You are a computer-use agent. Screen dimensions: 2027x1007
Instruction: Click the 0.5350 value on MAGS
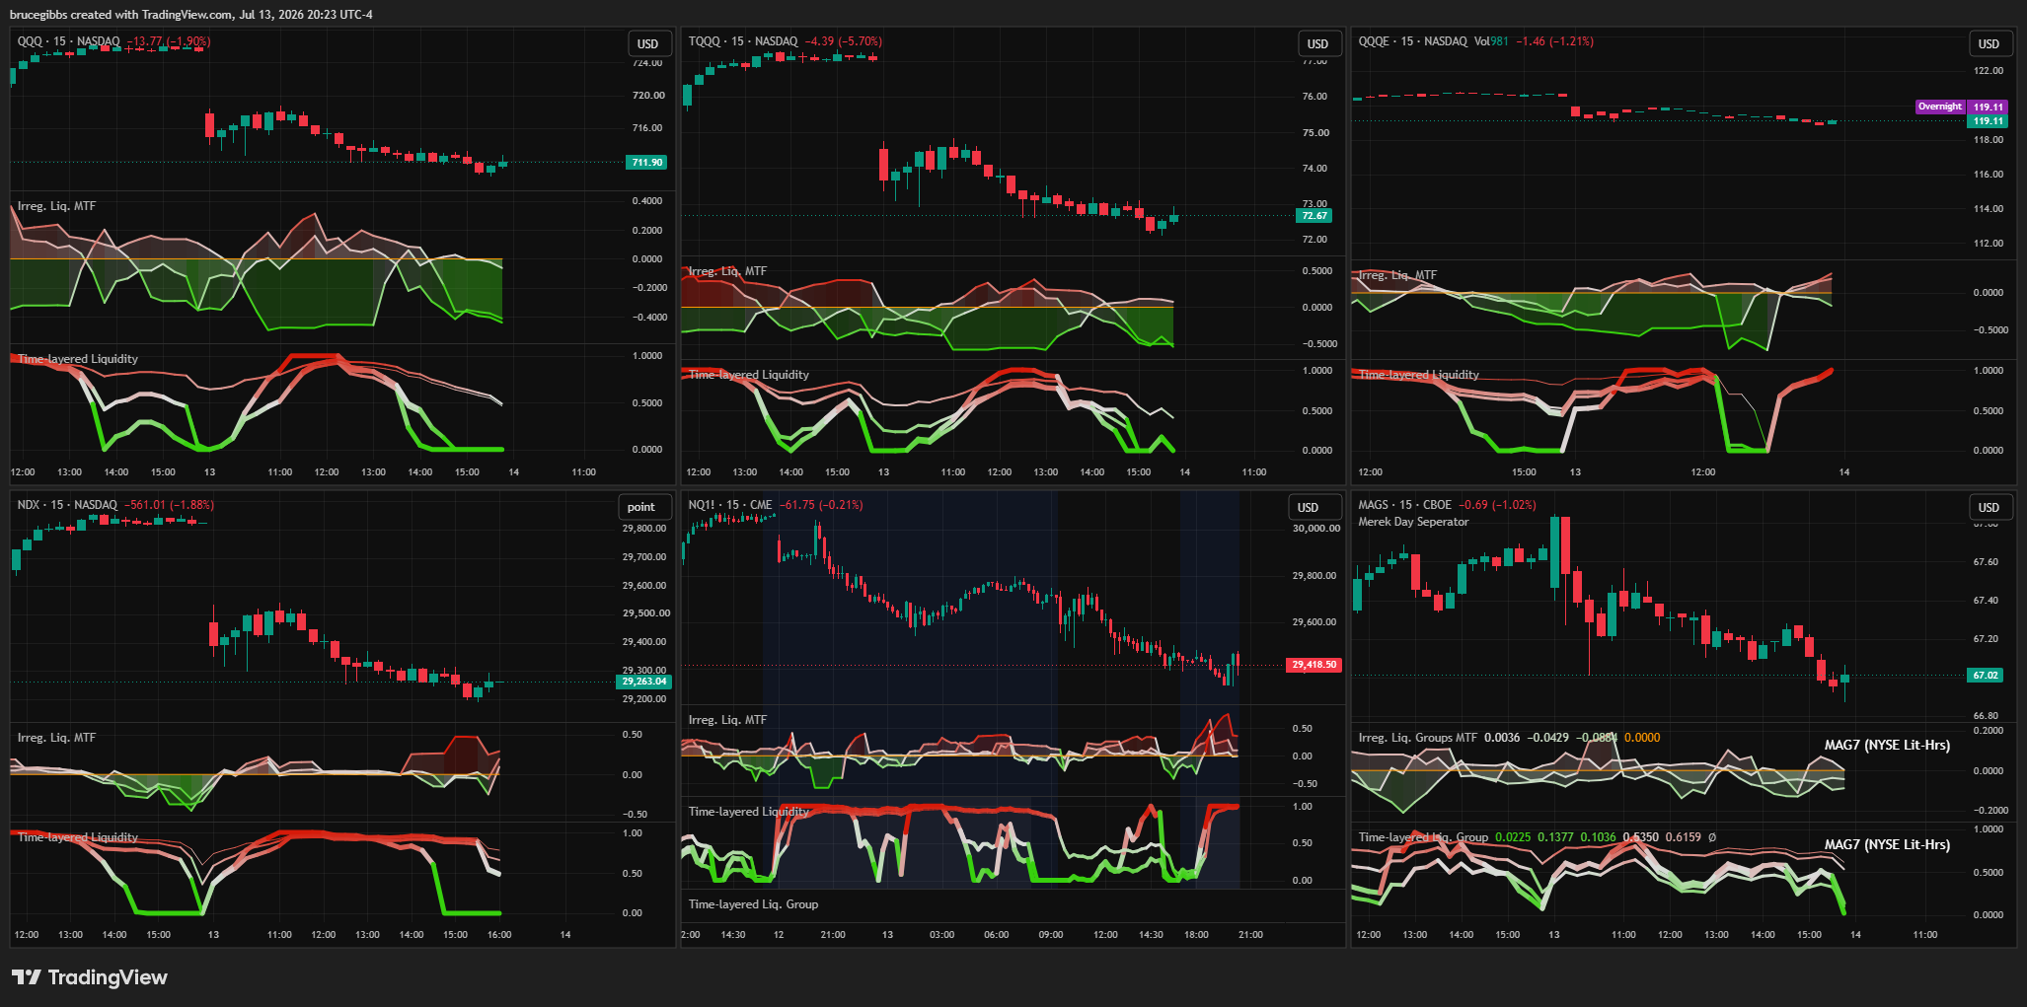1640,837
